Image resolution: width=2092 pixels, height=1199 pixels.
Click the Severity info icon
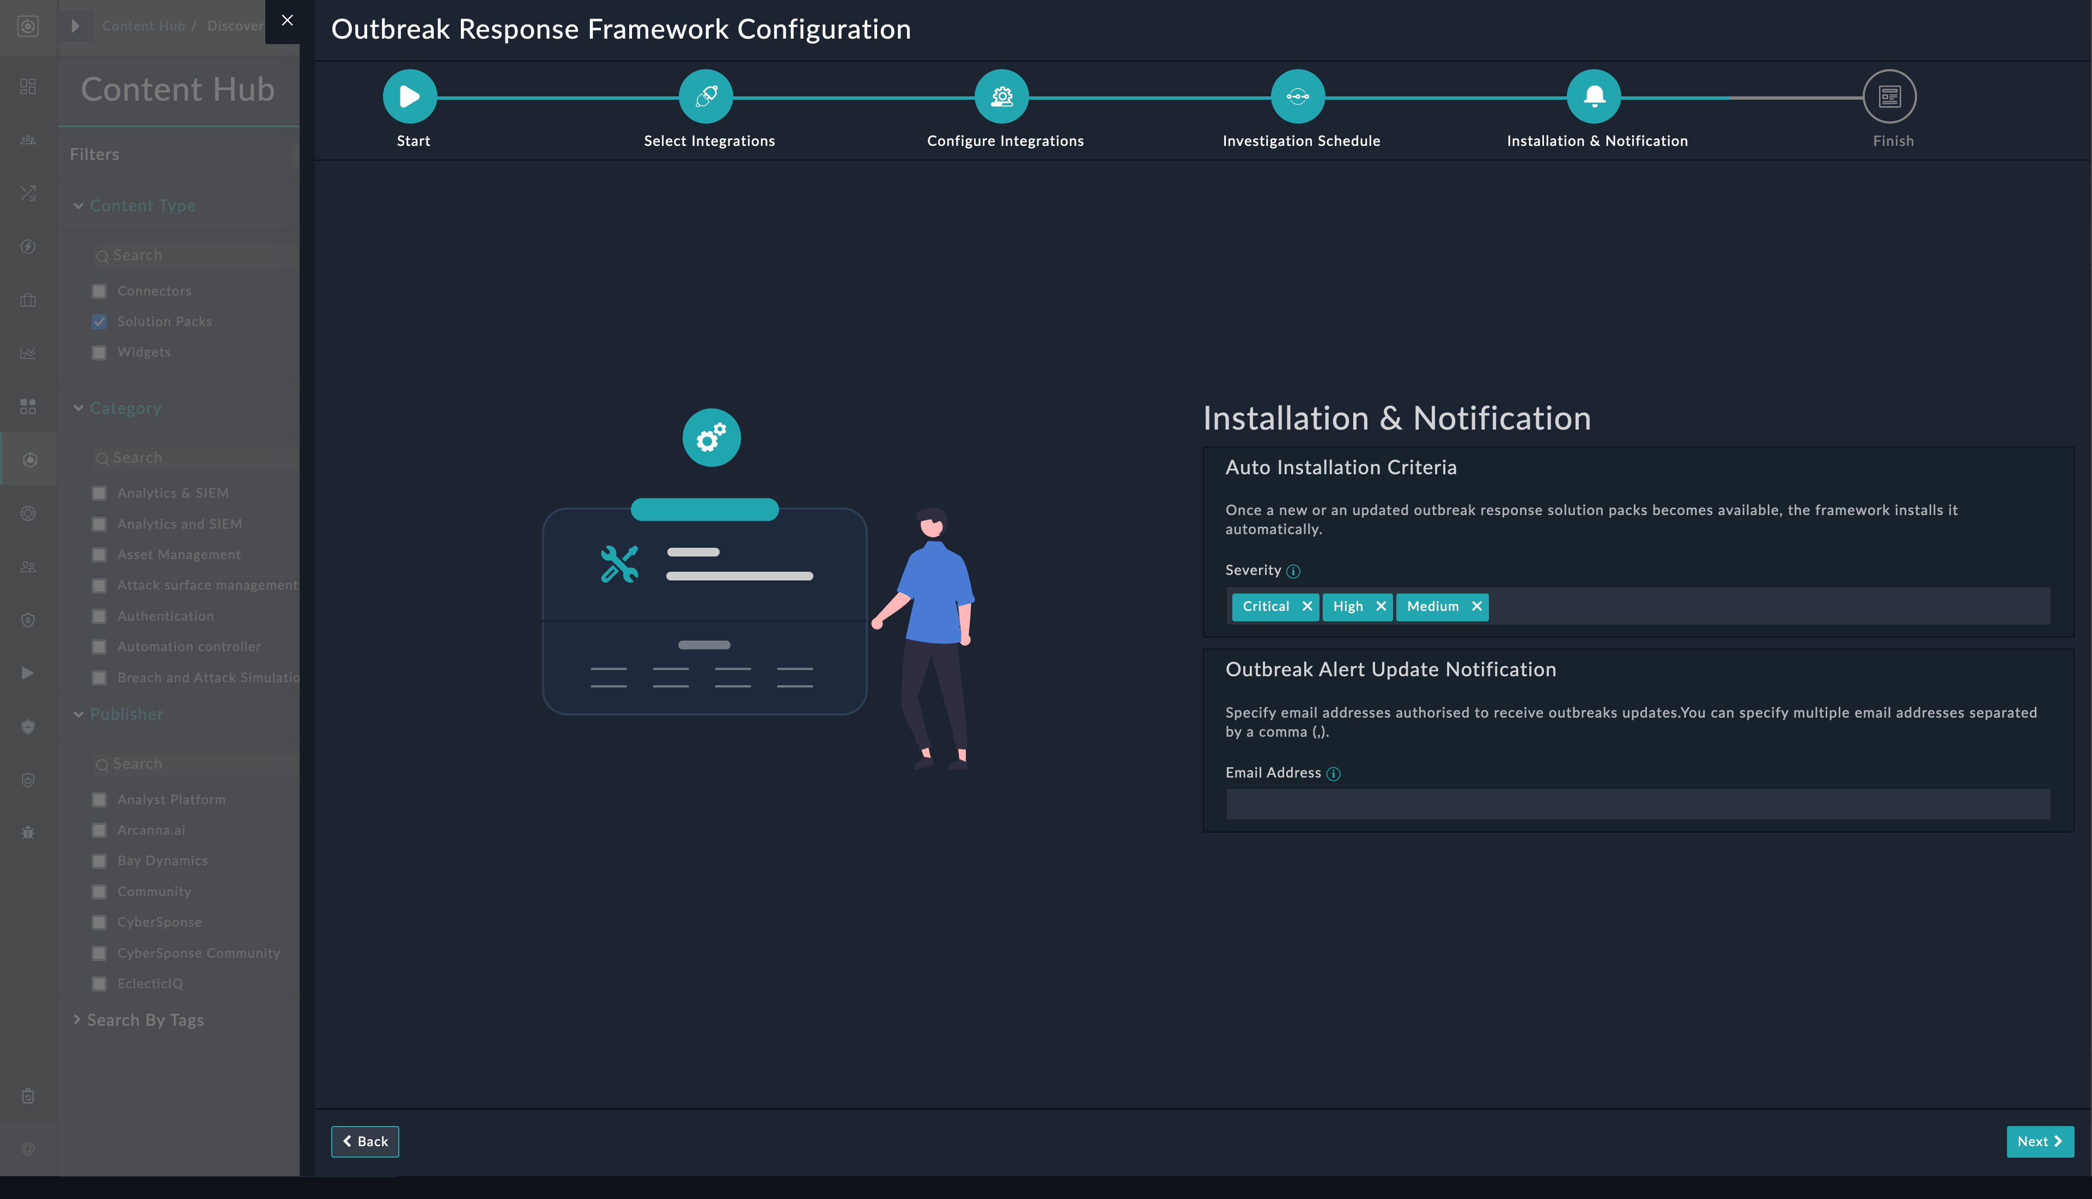click(x=1293, y=572)
